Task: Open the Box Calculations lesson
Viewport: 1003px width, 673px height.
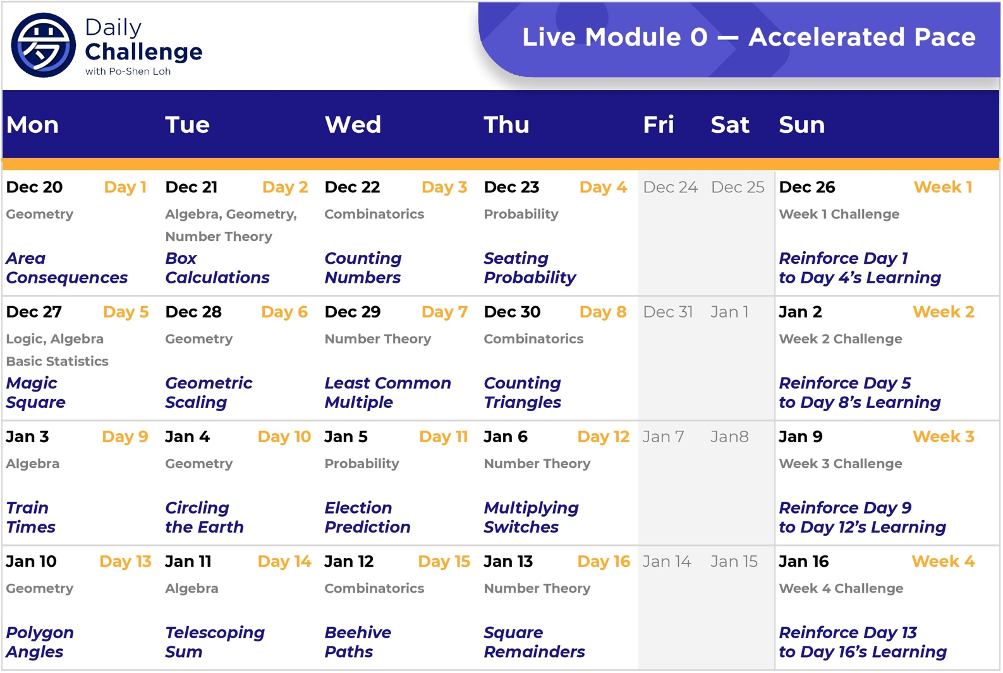Action: click(217, 268)
